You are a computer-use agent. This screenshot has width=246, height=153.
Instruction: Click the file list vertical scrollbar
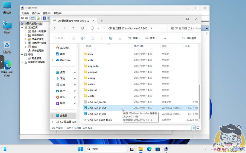click(x=199, y=102)
